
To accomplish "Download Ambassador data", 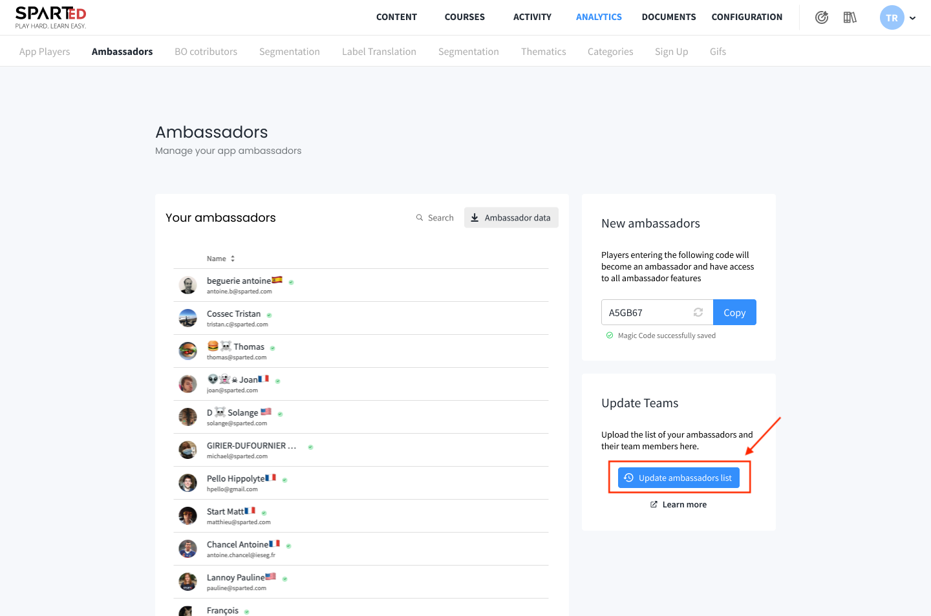I will [x=511, y=218].
